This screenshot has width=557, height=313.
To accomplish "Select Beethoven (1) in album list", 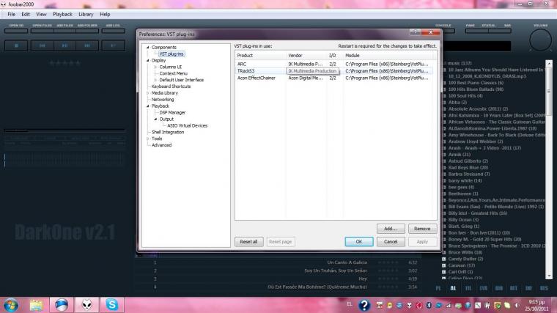I will [463, 194].
